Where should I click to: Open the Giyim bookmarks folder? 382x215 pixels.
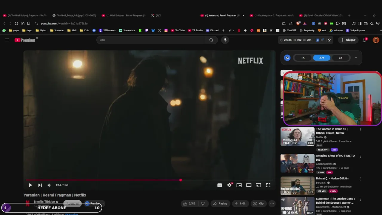(x=41, y=30)
